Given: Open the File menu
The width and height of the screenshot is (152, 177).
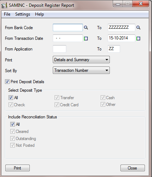Looking at the screenshot, I should pyautogui.click(x=7, y=14).
